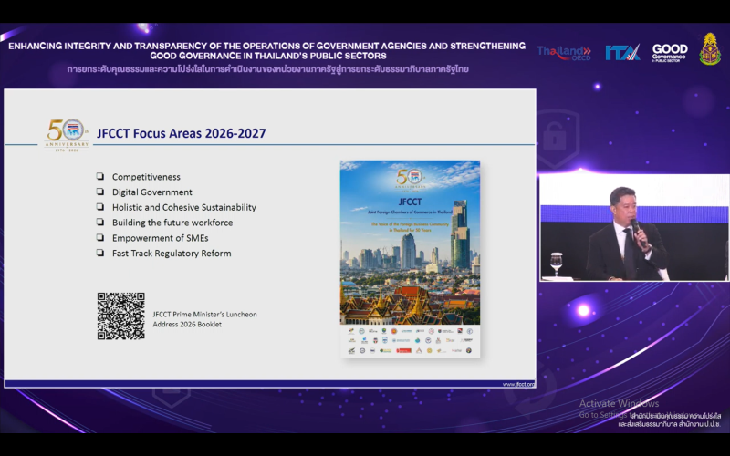This screenshot has width=730, height=456.
Task: Click the text 'Holistic and Cohesive Sustainability'
Action: [x=184, y=208]
